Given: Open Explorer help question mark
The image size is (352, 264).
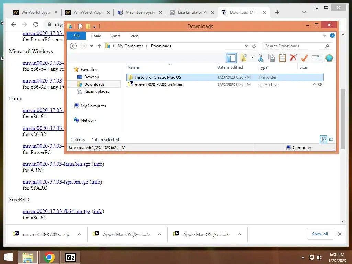Looking at the screenshot, I should point(332,35).
